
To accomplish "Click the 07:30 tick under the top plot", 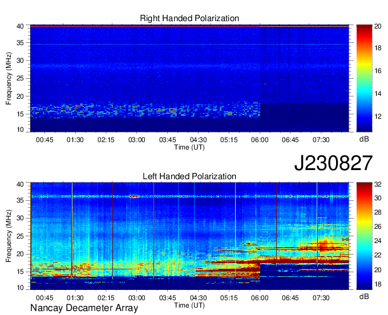I will click(321, 140).
